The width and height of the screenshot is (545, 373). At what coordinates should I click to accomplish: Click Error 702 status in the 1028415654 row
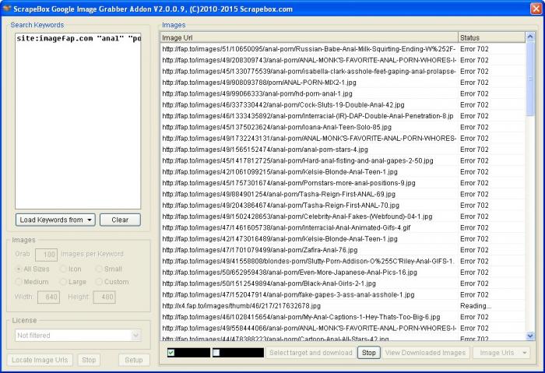point(474,317)
